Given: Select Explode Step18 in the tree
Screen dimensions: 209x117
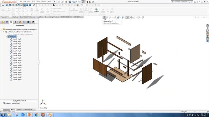Looking at the screenshot, I should click(17, 79).
